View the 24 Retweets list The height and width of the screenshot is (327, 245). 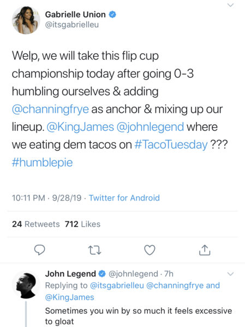click(35, 224)
